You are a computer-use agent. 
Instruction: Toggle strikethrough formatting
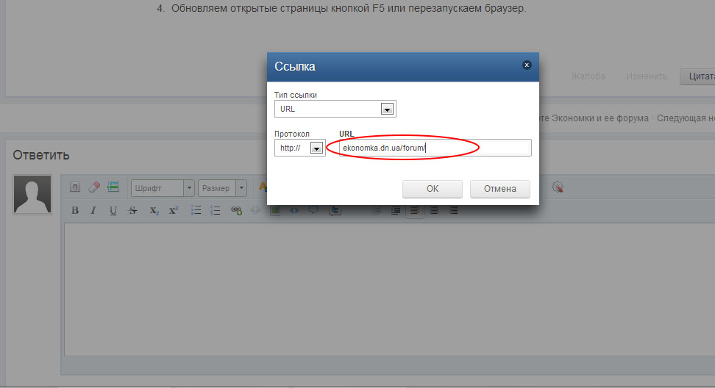point(132,210)
